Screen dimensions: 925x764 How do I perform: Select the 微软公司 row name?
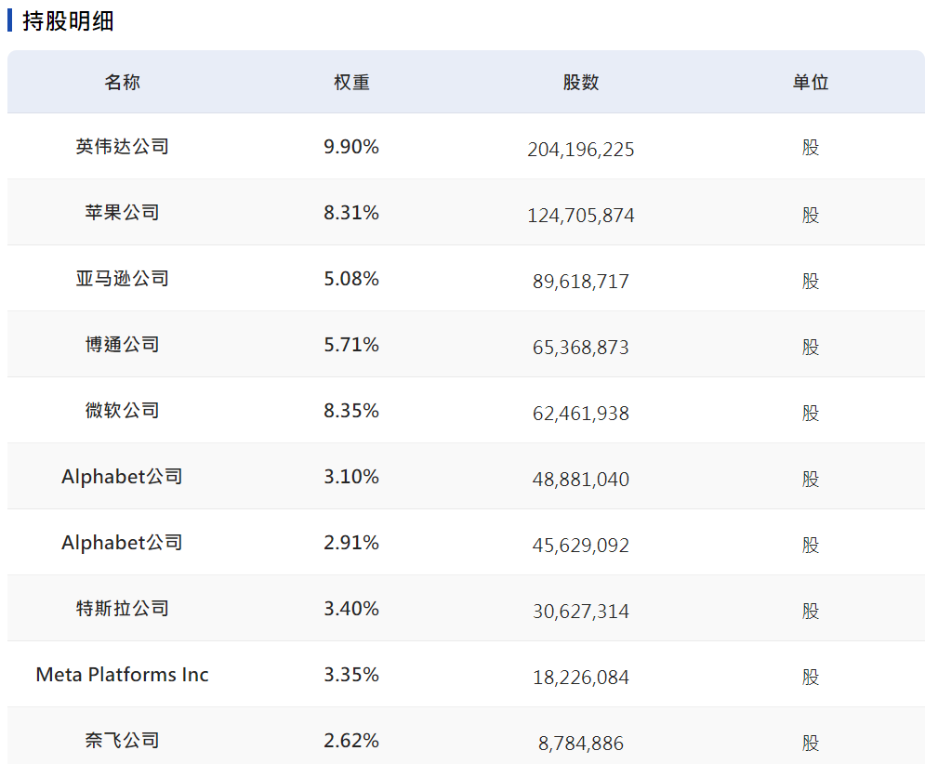[x=122, y=411]
